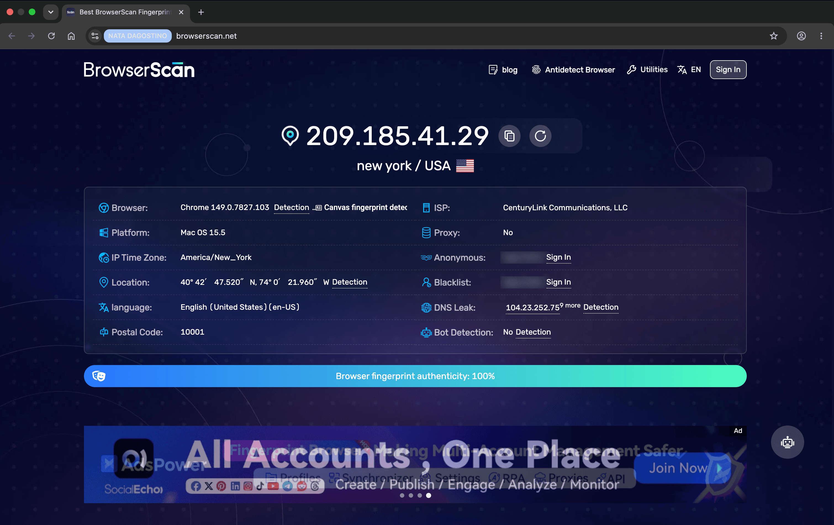This screenshot has height=525, width=834.
Task: Open the Utilities menu
Action: pos(647,70)
